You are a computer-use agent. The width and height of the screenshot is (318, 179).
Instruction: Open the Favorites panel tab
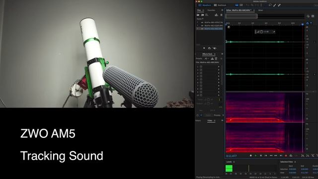pyautogui.click(x=211, y=10)
